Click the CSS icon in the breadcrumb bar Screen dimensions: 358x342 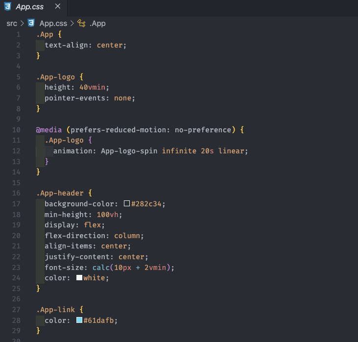point(32,23)
